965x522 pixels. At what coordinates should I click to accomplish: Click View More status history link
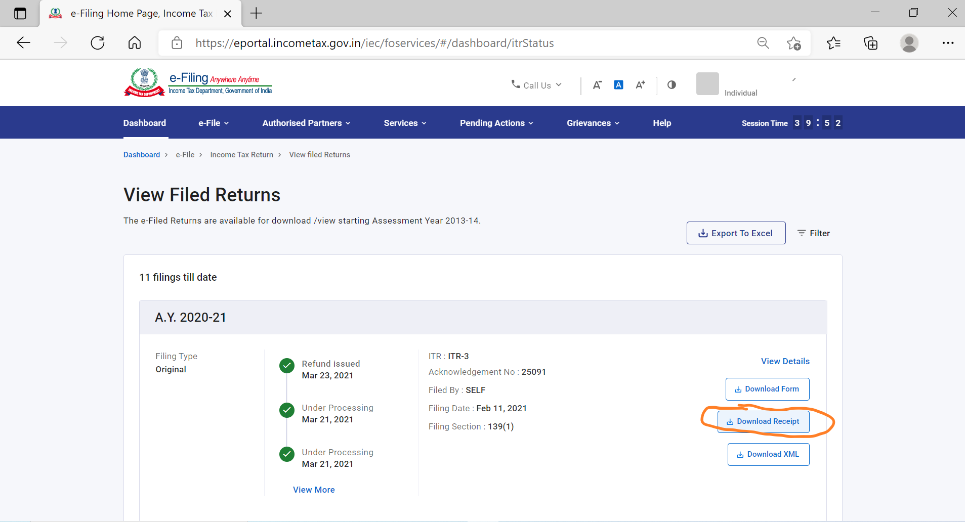pyautogui.click(x=314, y=490)
